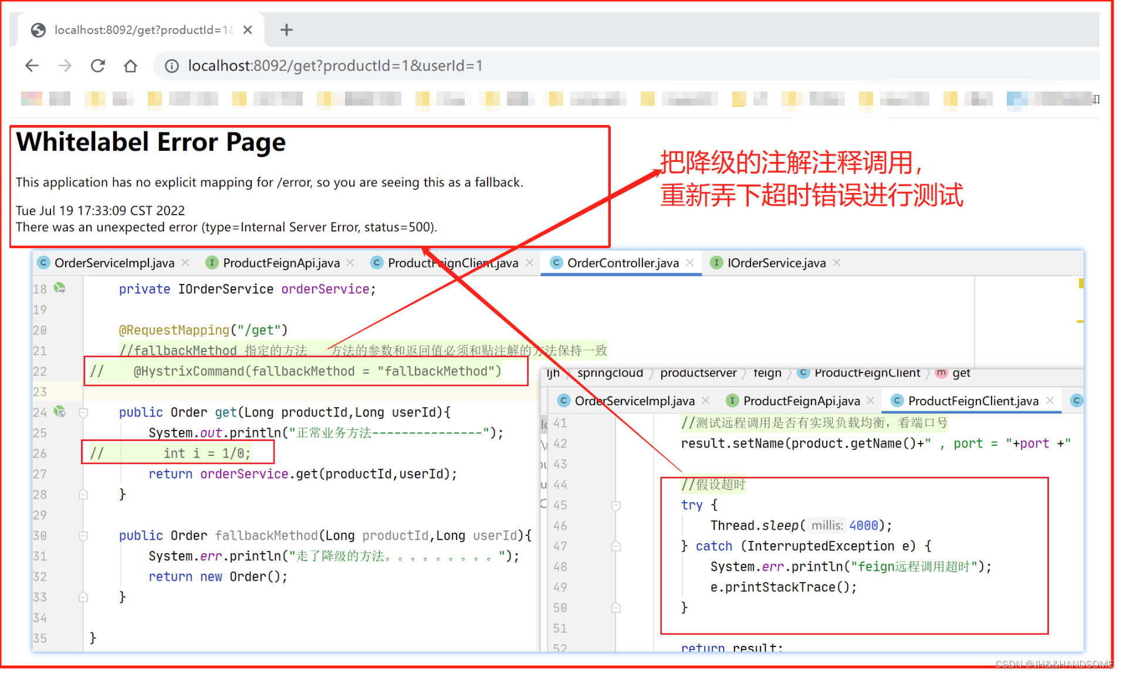This screenshot has width=1123, height=674.
Task: Collapse the try block fold on line 45
Action: (616, 505)
